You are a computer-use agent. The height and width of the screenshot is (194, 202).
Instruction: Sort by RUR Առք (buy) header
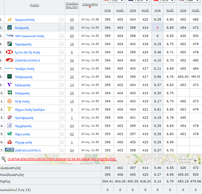coord(157,10)
